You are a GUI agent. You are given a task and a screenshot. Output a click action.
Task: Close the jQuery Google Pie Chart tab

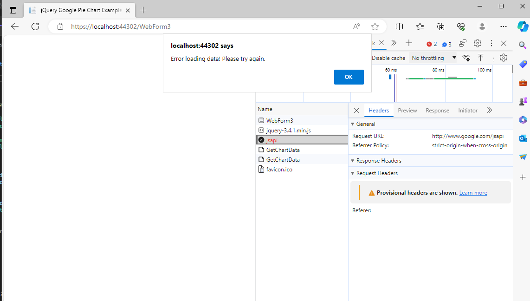pos(128,11)
